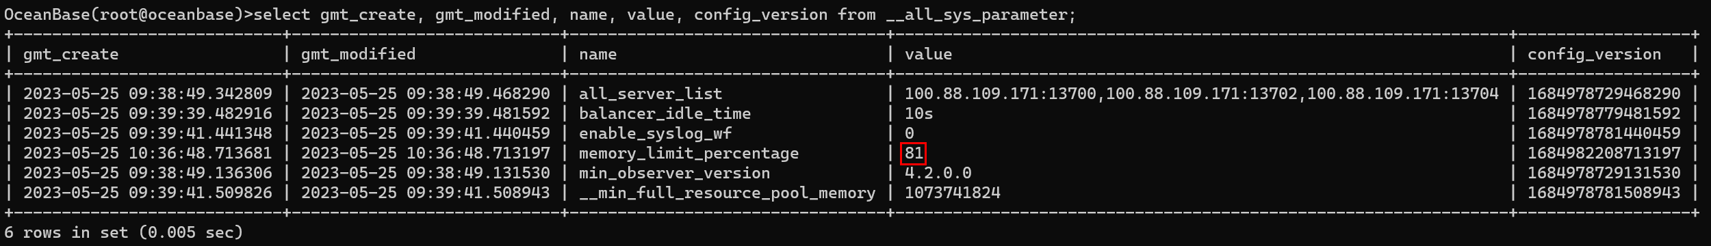
Task: Click the highlighted value 81
Action: (914, 153)
